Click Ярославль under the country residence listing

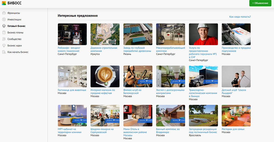pyautogui.click(x=195, y=135)
